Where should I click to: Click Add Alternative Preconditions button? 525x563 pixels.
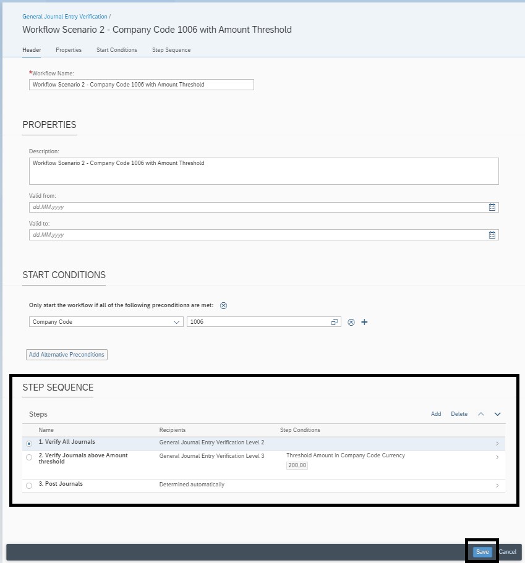coord(67,354)
